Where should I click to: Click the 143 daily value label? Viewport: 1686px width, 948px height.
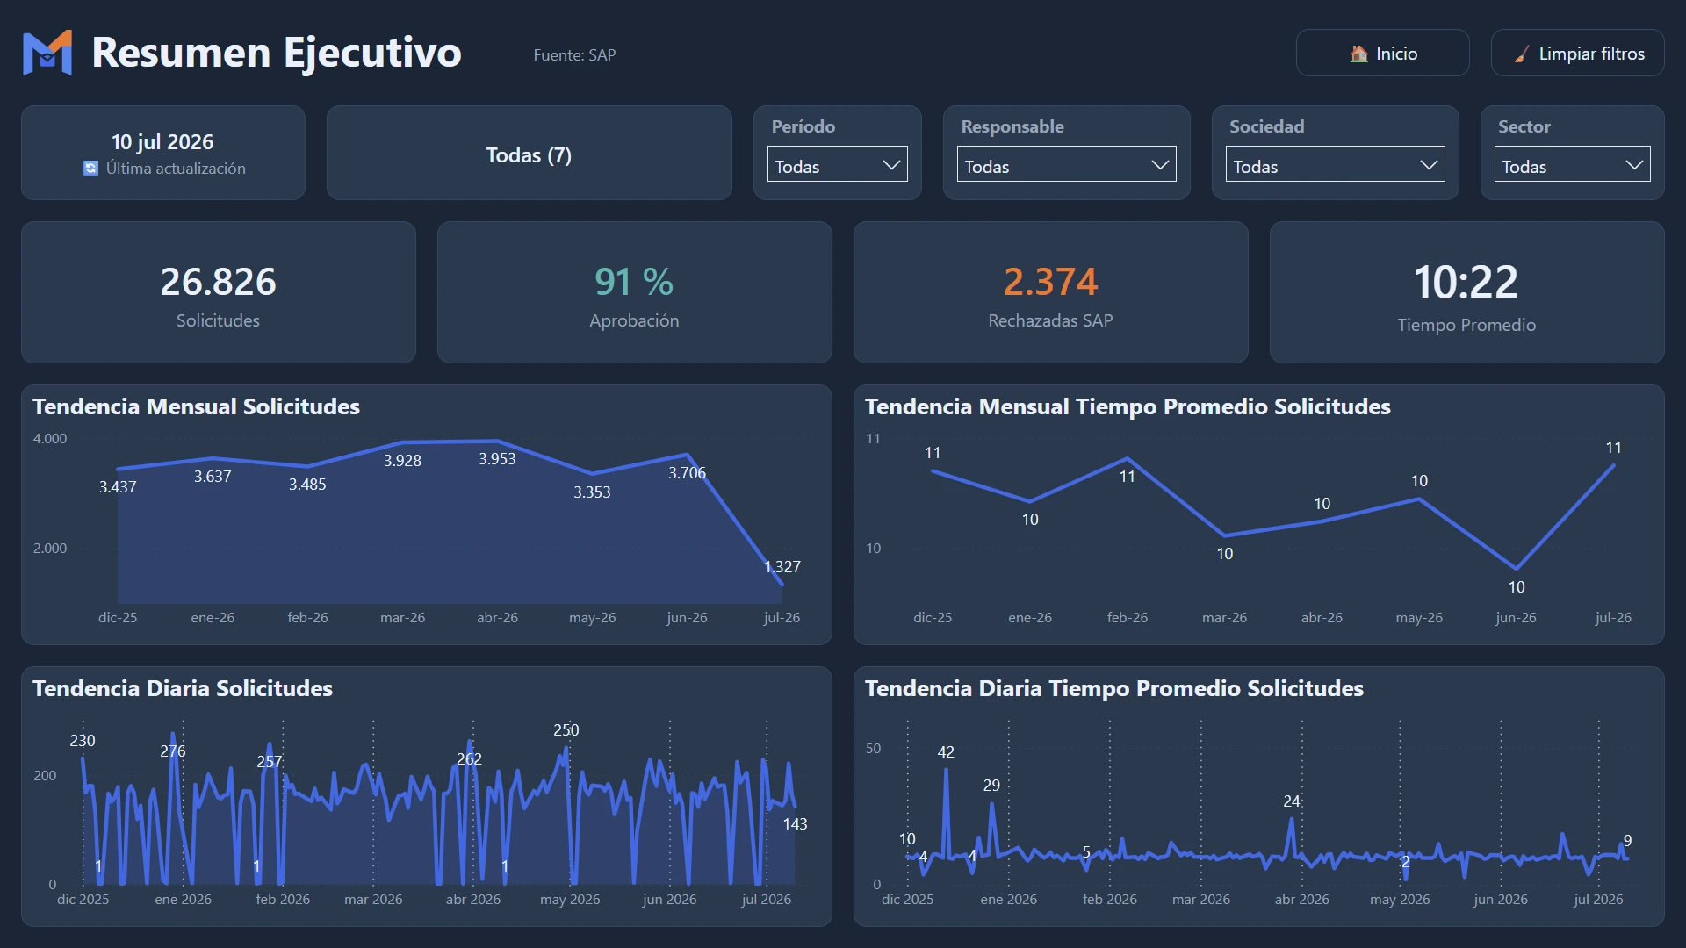pos(795,824)
